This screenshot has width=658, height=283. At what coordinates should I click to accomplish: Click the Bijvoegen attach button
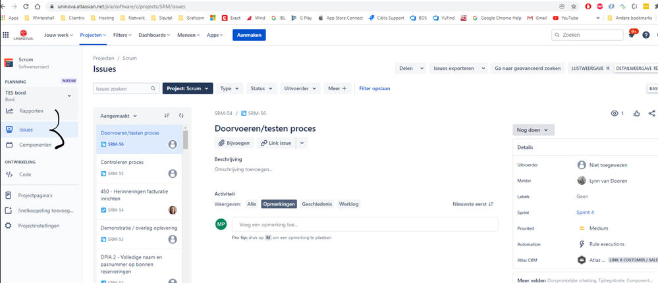(x=234, y=143)
